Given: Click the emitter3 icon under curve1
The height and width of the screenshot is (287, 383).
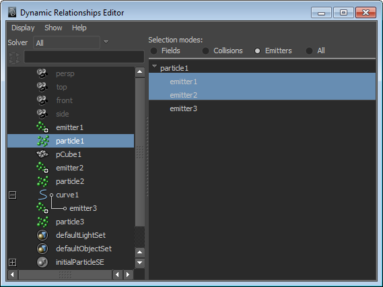Looking at the screenshot, I should click(x=42, y=208).
